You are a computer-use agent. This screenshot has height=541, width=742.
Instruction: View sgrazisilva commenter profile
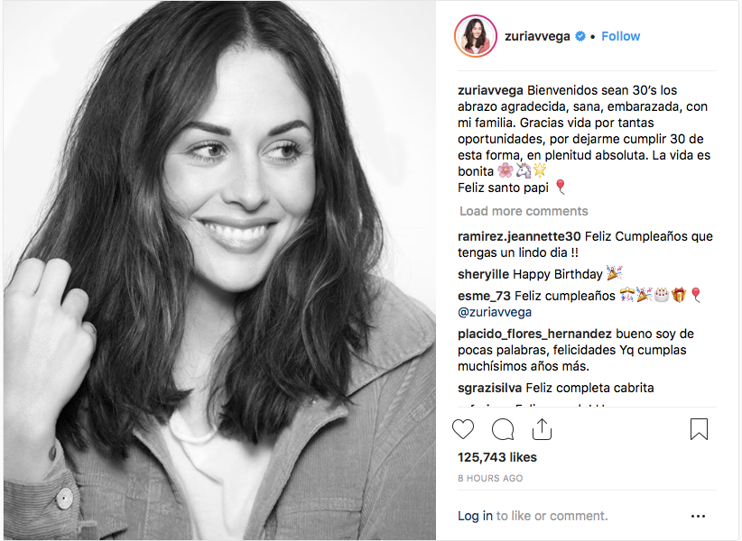490,388
